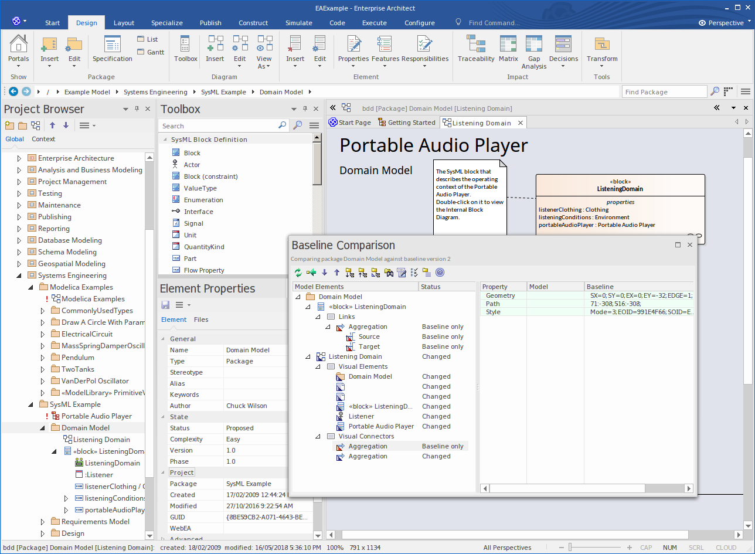Click the help icon in Baseline Comparison toolbar

(x=440, y=273)
